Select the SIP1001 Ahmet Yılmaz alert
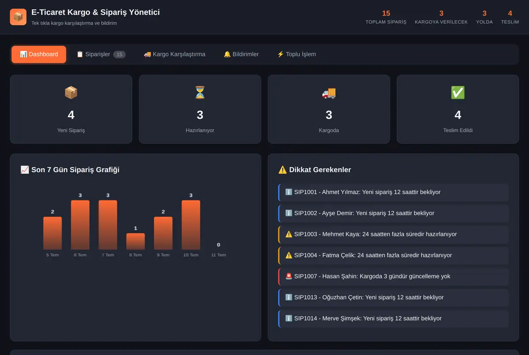 coord(393,192)
